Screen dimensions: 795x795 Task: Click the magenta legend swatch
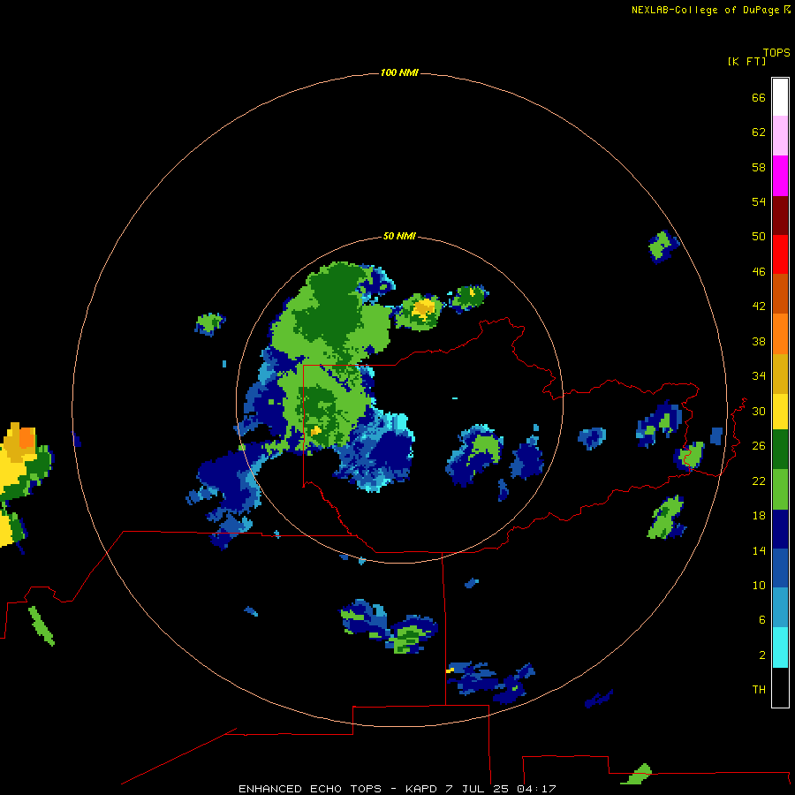click(x=780, y=176)
